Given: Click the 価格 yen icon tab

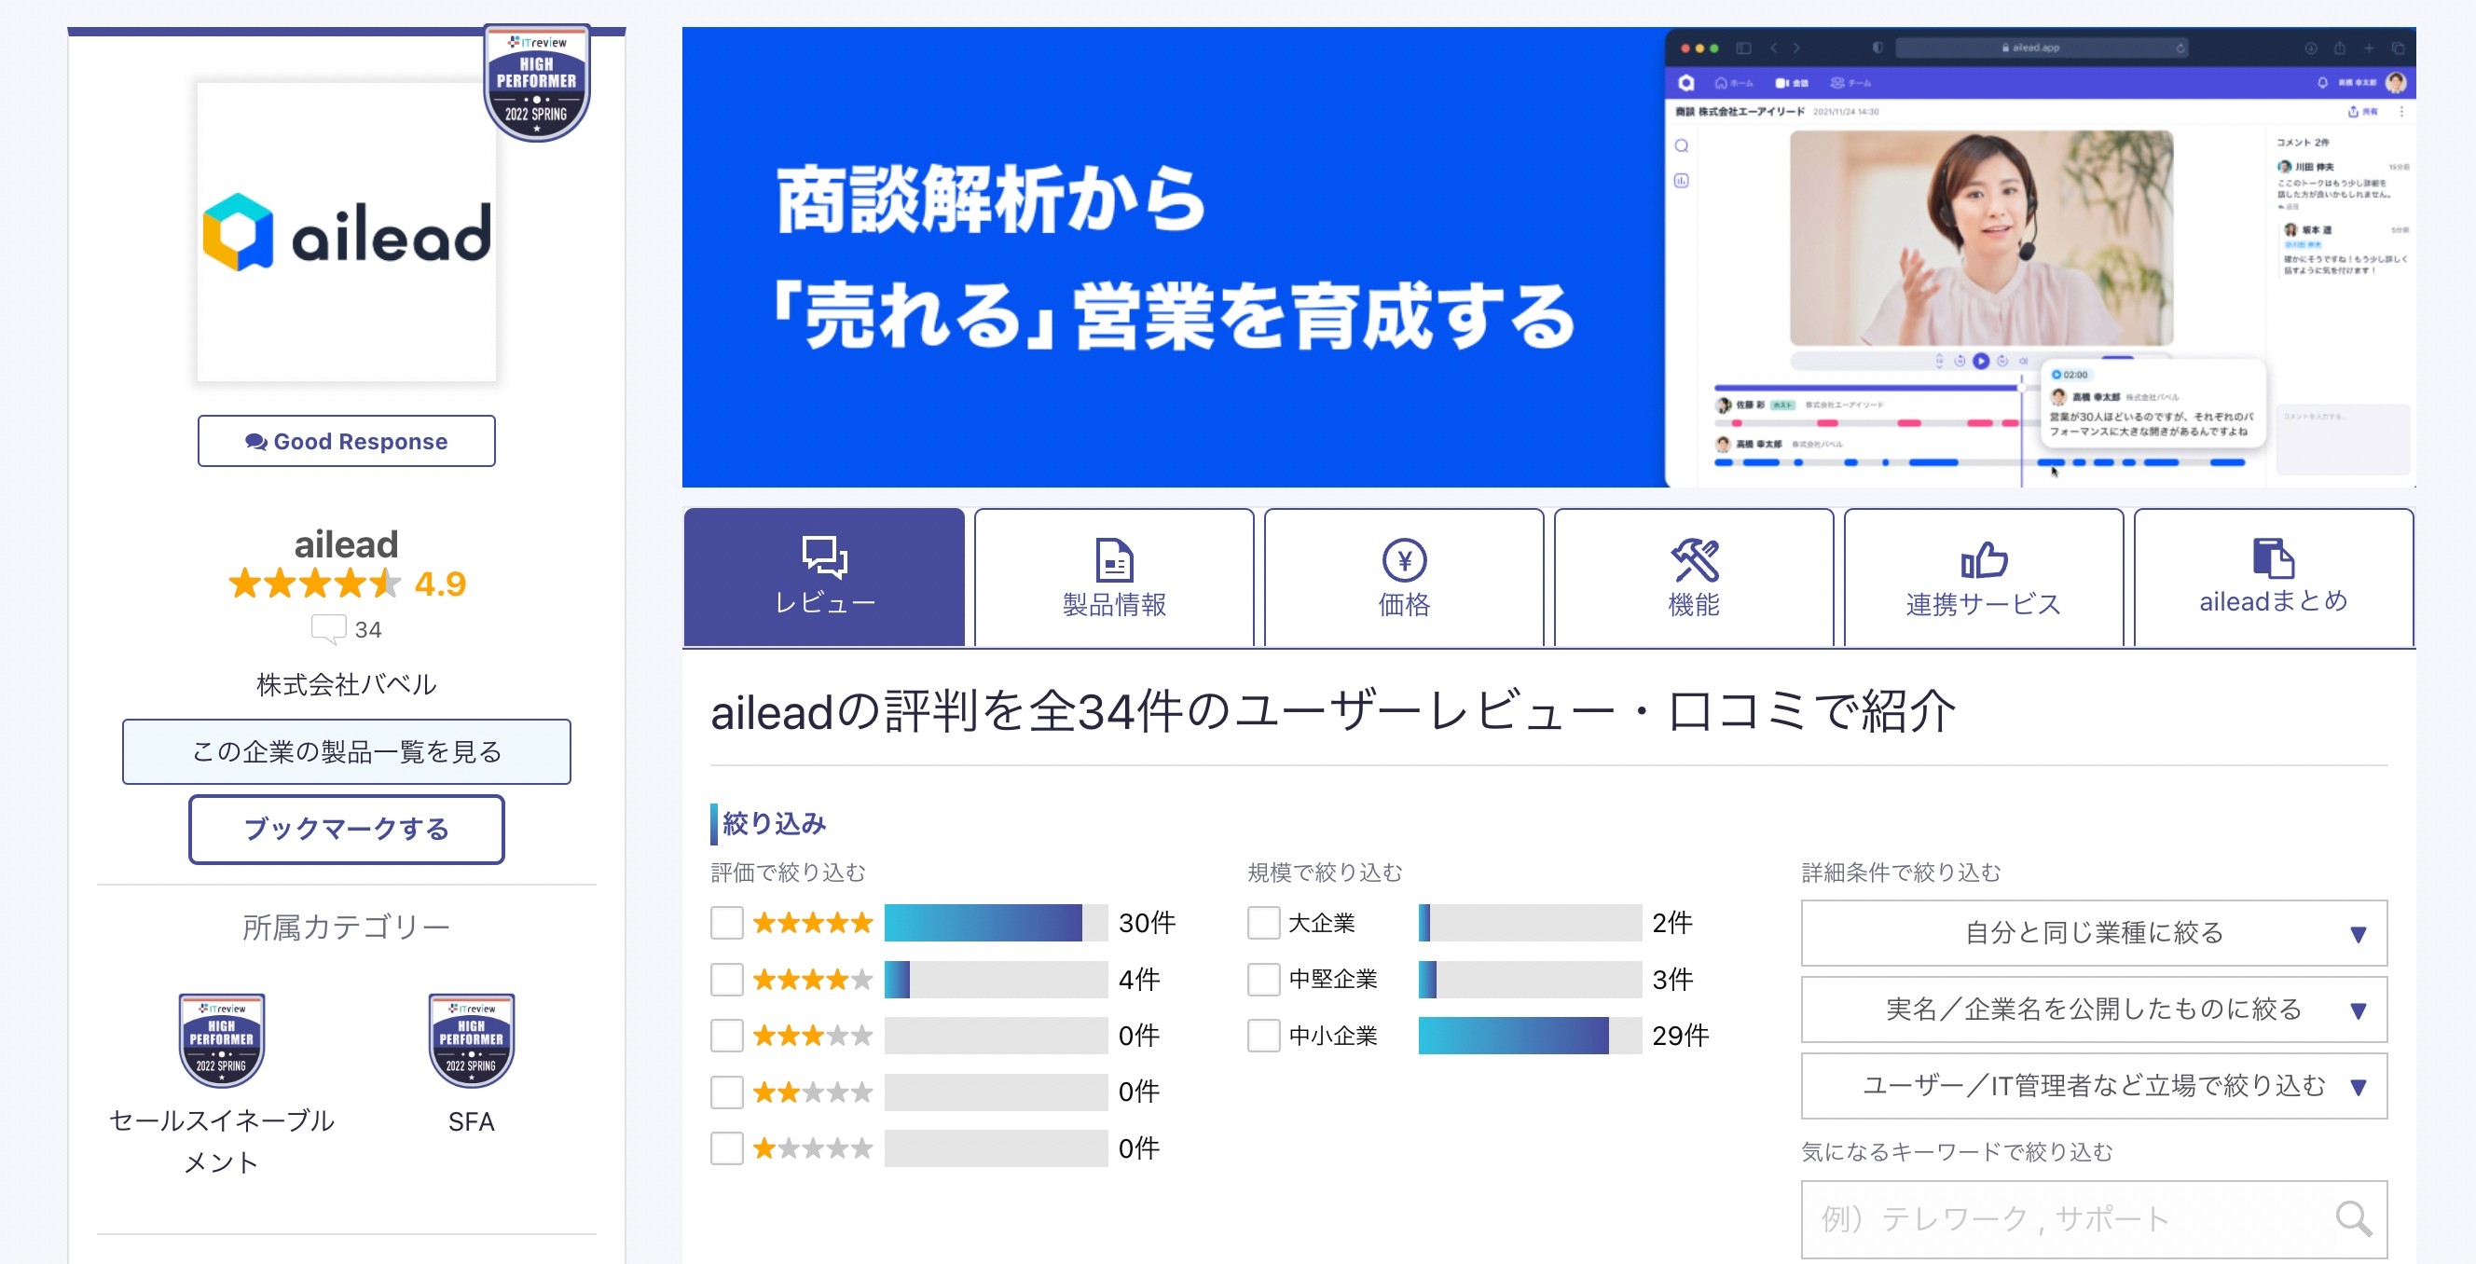Looking at the screenshot, I should pyautogui.click(x=1403, y=560).
